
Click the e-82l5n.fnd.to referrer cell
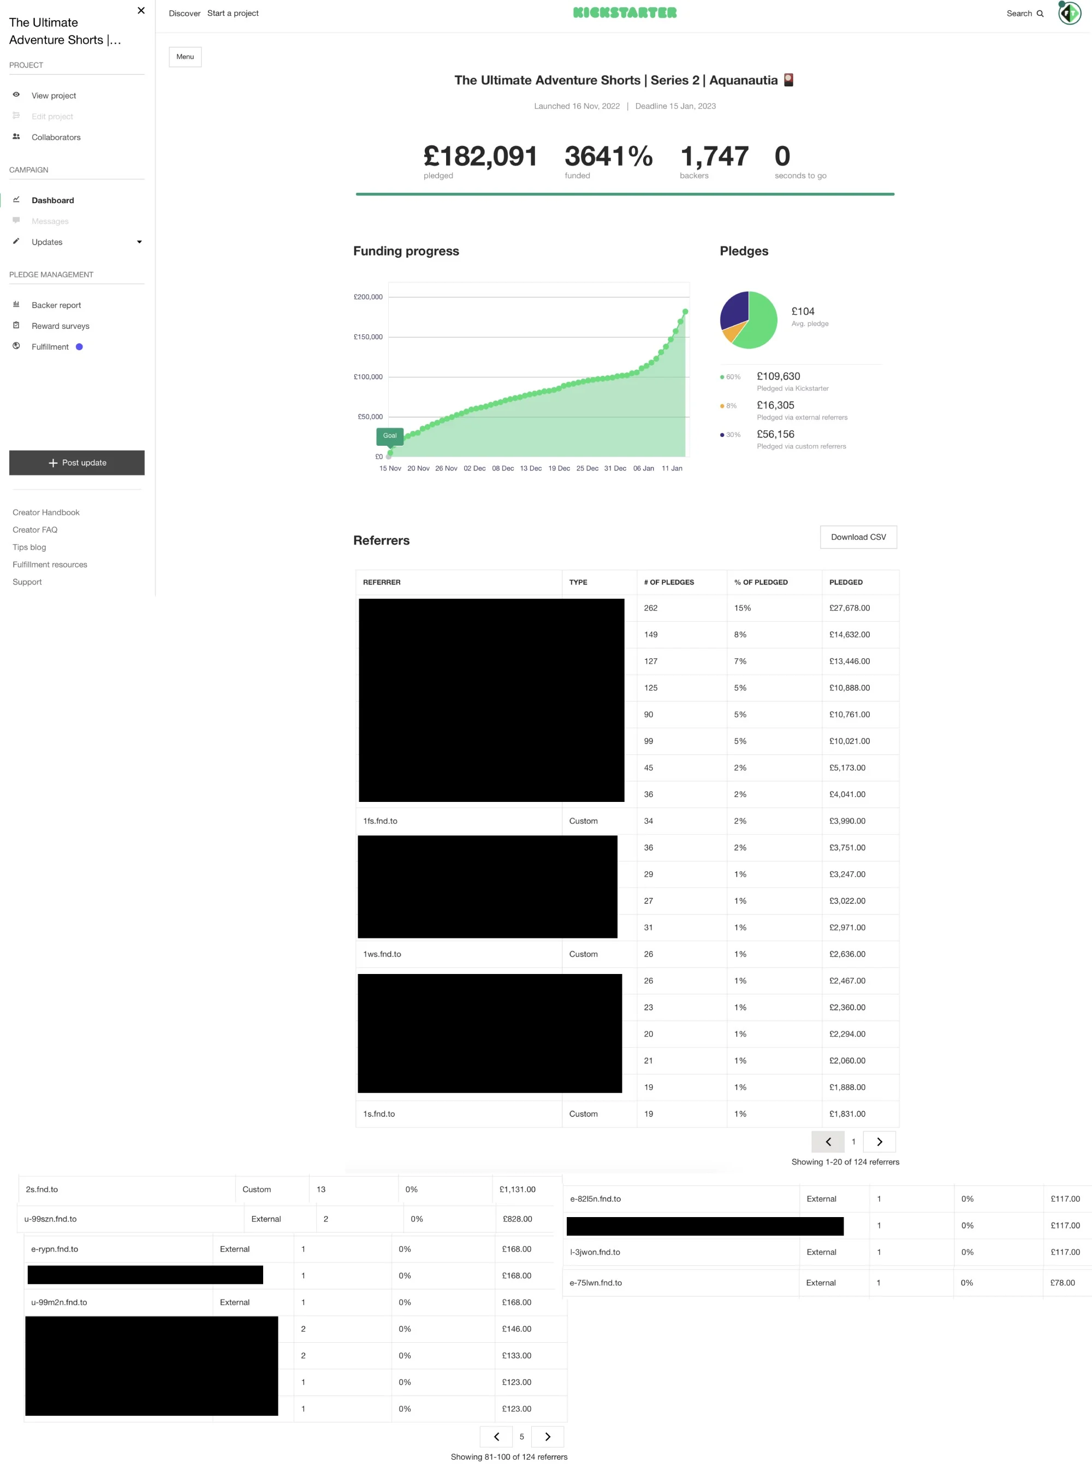pos(681,1199)
